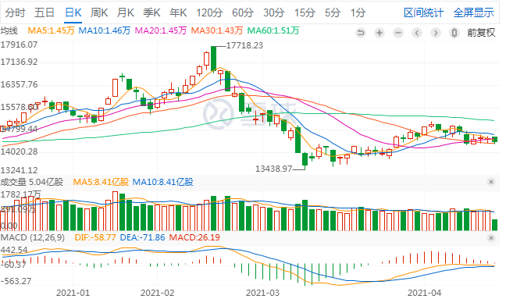Toggle candlestick style icon
This screenshot has height=306, width=506.
click(x=454, y=33)
